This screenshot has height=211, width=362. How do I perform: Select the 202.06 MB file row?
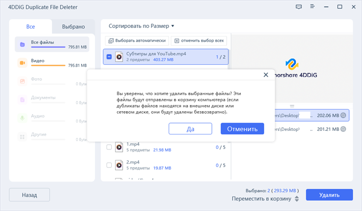pyautogui.click(x=312, y=115)
